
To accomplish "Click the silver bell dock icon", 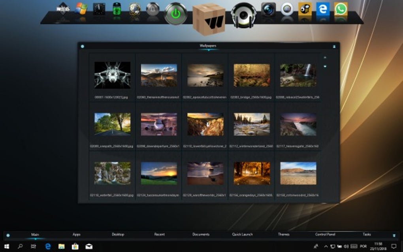I will [x=153, y=9].
